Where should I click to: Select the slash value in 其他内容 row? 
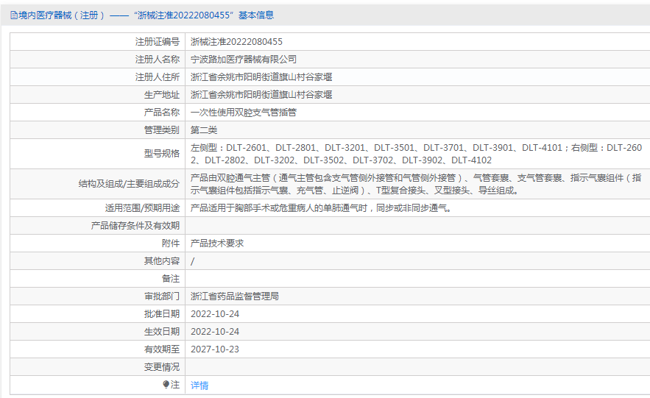click(x=192, y=261)
